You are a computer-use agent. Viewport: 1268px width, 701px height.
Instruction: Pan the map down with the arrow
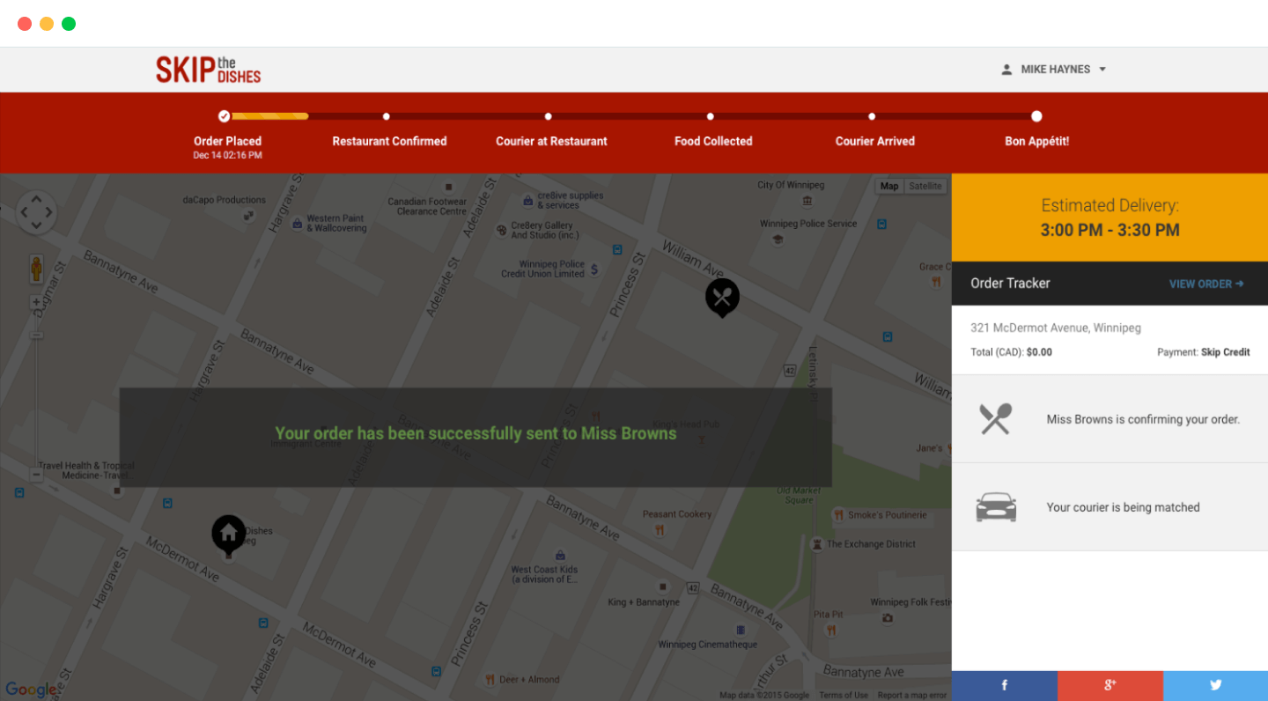pos(36,225)
